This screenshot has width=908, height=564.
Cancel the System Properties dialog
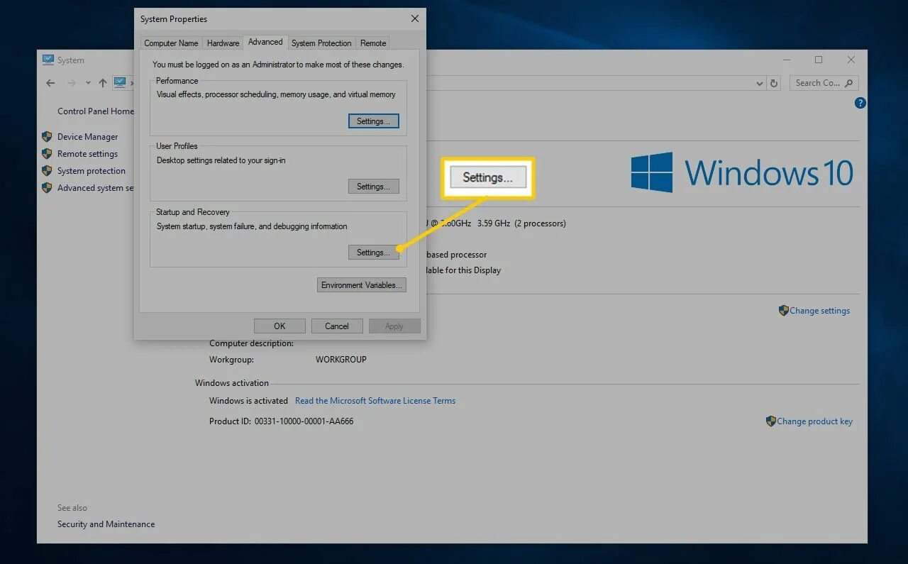pyautogui.click(x=337, y=326)
